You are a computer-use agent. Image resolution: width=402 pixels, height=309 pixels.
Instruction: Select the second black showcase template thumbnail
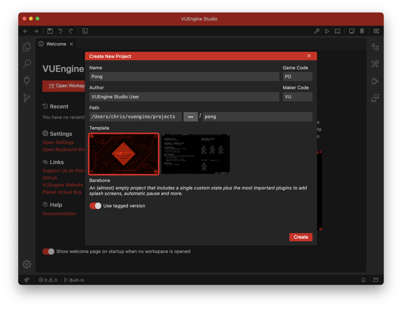(x=196, y=154)
